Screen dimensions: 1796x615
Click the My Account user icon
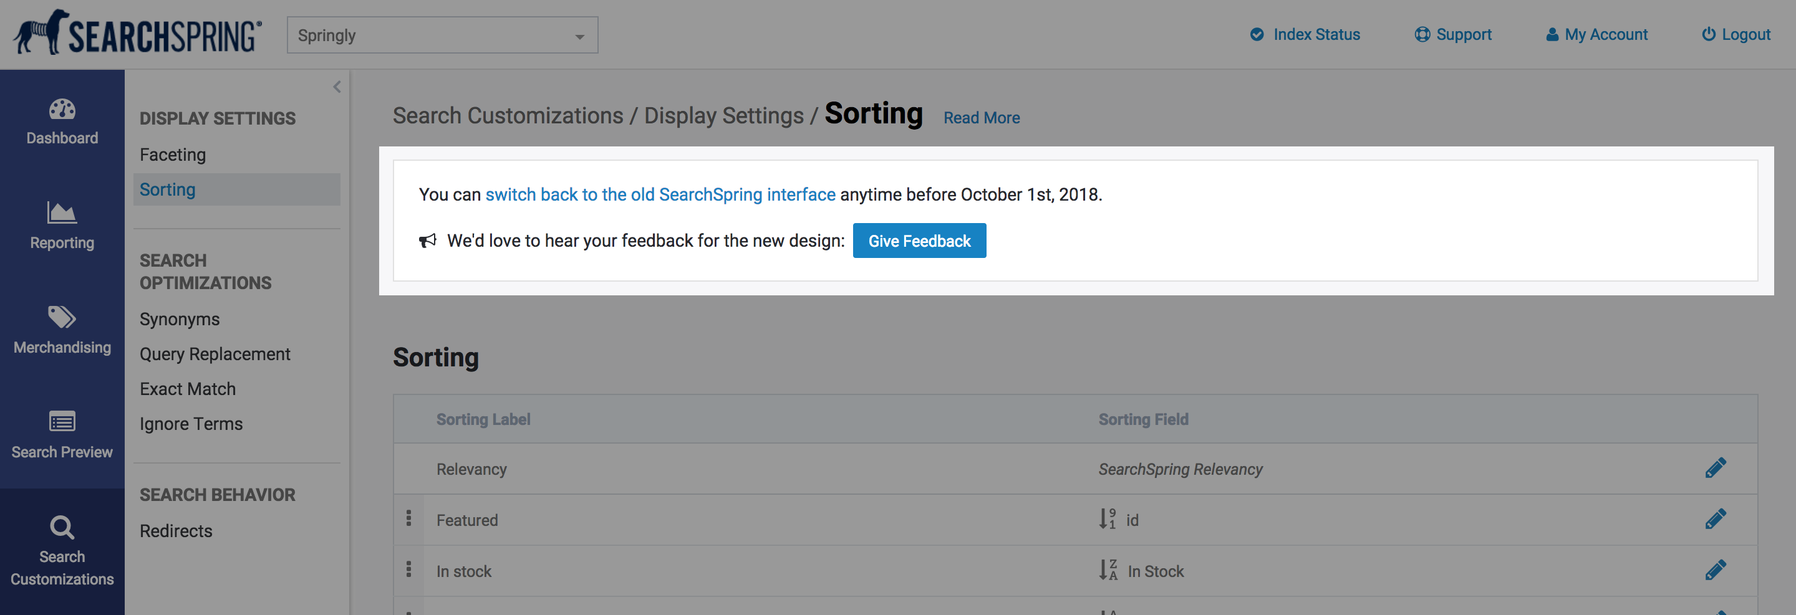[x=1552, y=35]
